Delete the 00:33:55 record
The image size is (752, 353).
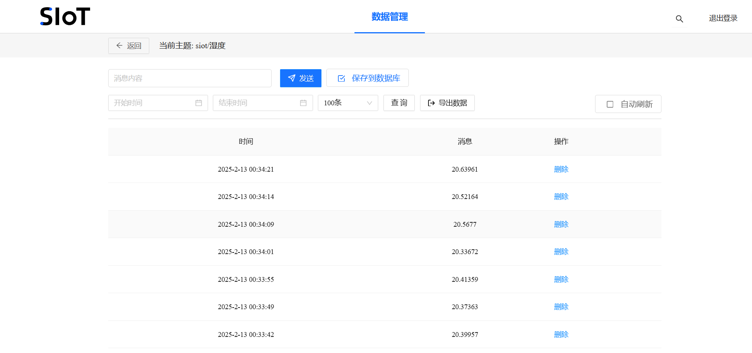[x=561, y=279]
